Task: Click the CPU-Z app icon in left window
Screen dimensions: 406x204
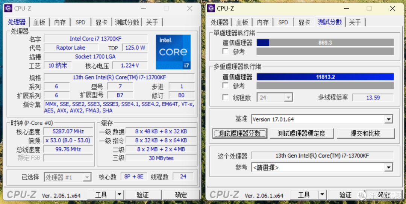Action: tap(8, 8)
